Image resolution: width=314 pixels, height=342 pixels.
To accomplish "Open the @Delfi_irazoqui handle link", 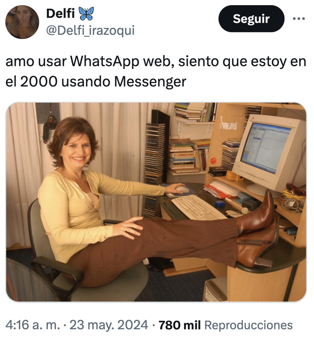I will (90, 31).
